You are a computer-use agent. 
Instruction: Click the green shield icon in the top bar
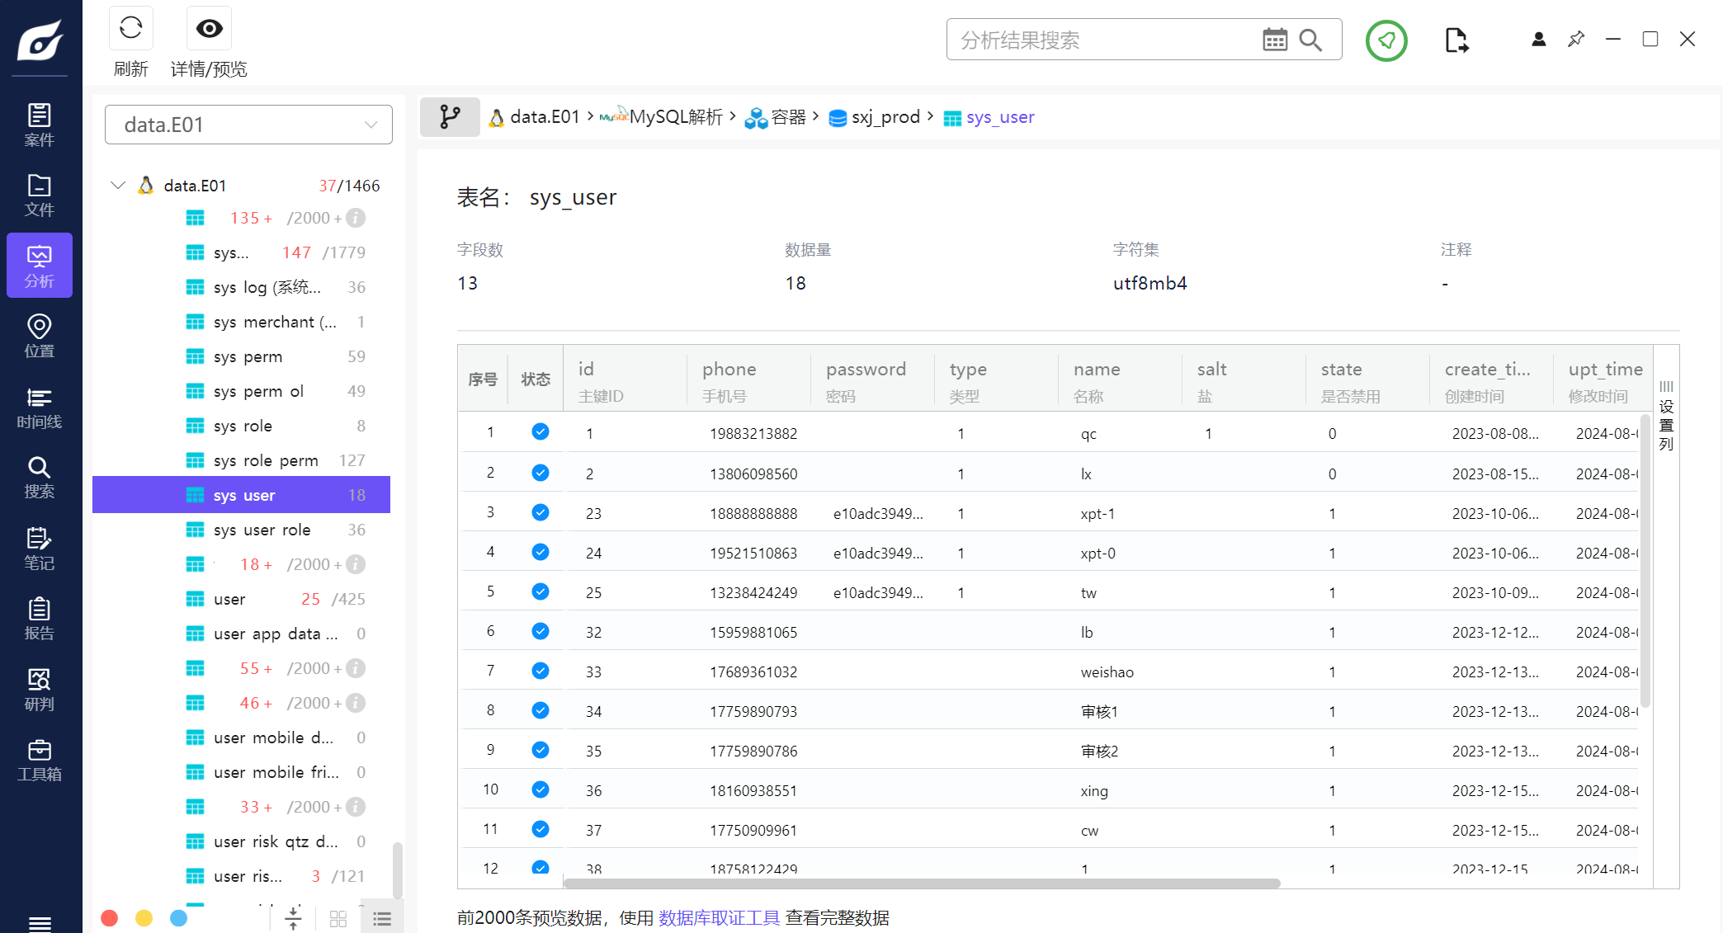coord(1385,40)
